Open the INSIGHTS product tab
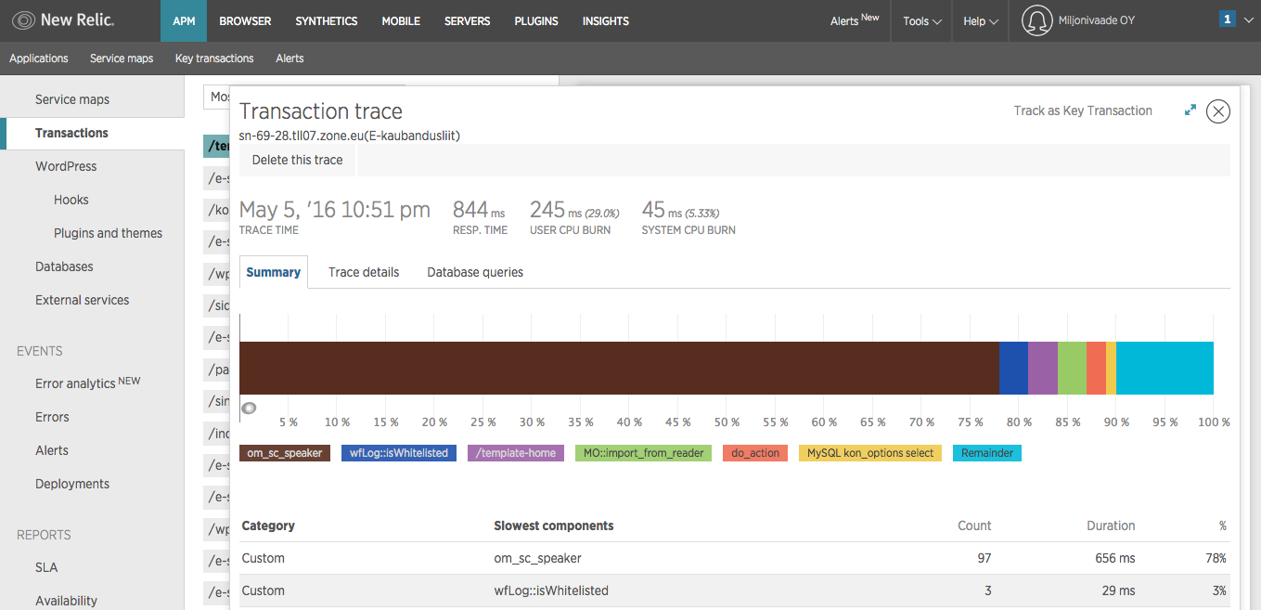Screen dimensions: 1261x610 tap(606, 20)
